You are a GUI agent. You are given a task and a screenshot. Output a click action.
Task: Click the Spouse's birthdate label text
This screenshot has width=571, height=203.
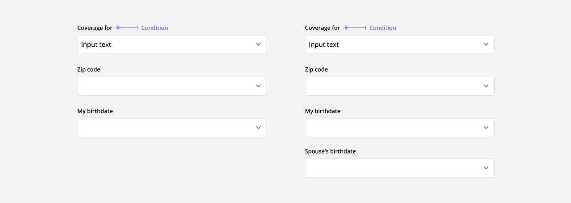click(x=330, y=151)
